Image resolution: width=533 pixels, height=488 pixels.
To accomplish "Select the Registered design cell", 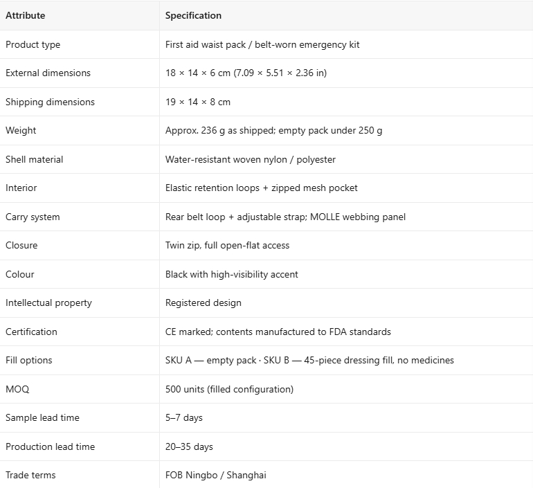I will (x=204, y=302).
